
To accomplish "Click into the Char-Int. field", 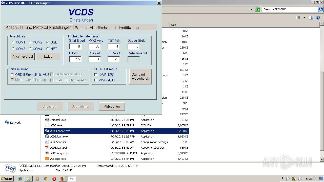I will (95, 59).
